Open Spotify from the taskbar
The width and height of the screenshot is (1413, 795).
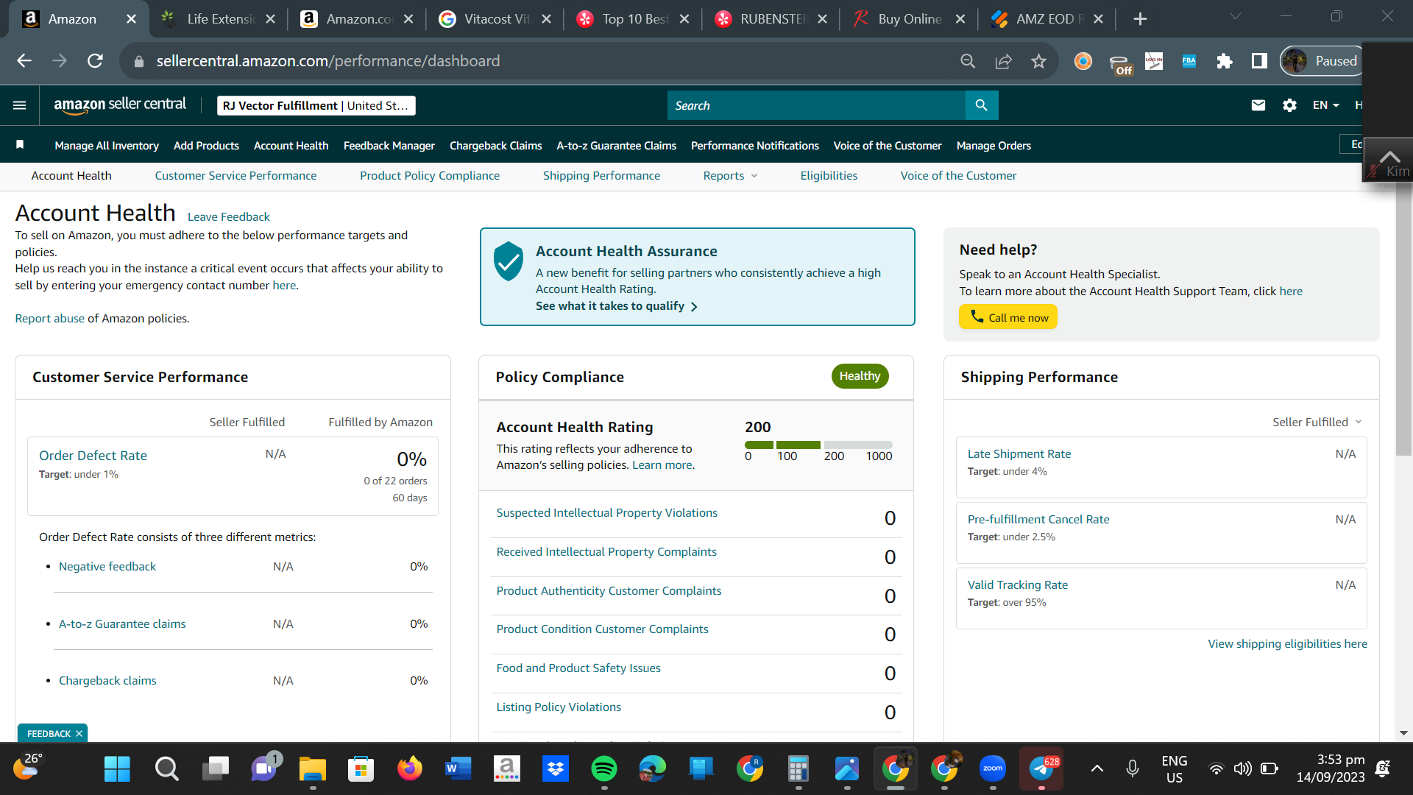[604, 769]
